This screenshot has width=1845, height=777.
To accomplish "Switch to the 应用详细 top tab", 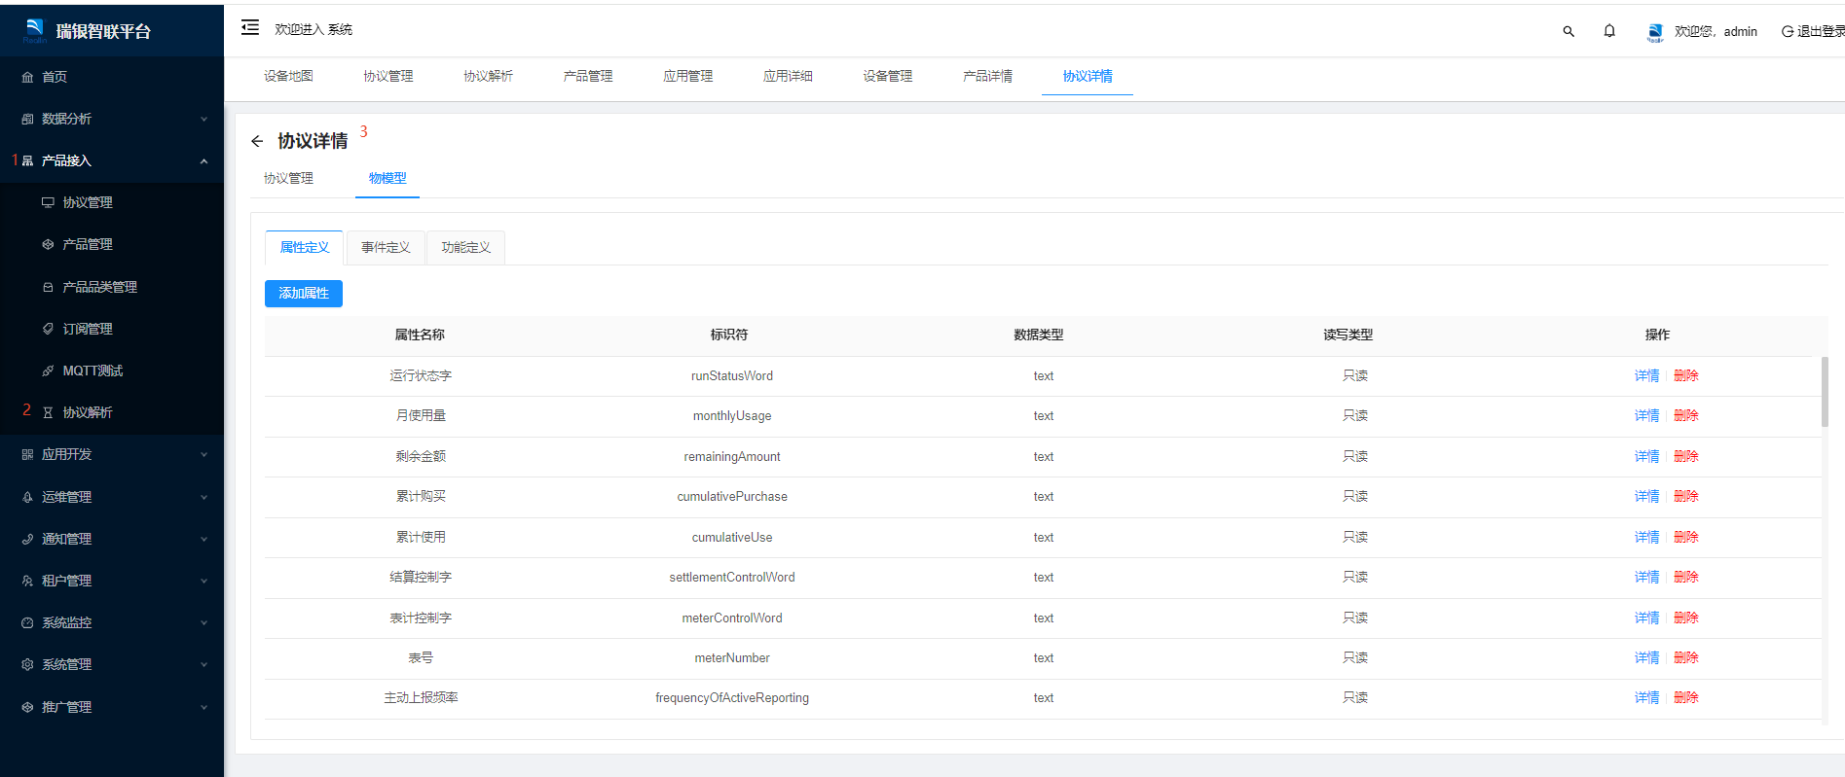I will click(788, 76).
